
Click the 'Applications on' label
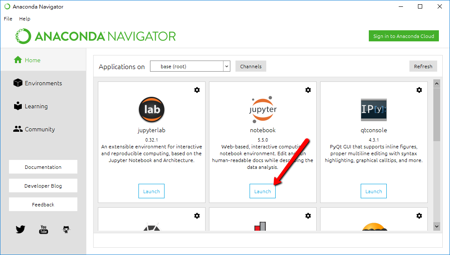[x=122, y=67]
